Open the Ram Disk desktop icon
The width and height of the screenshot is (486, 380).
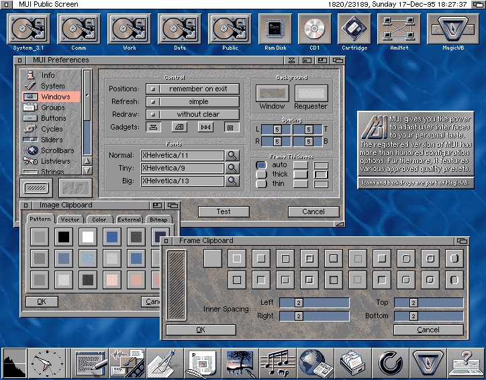point(275,30)
